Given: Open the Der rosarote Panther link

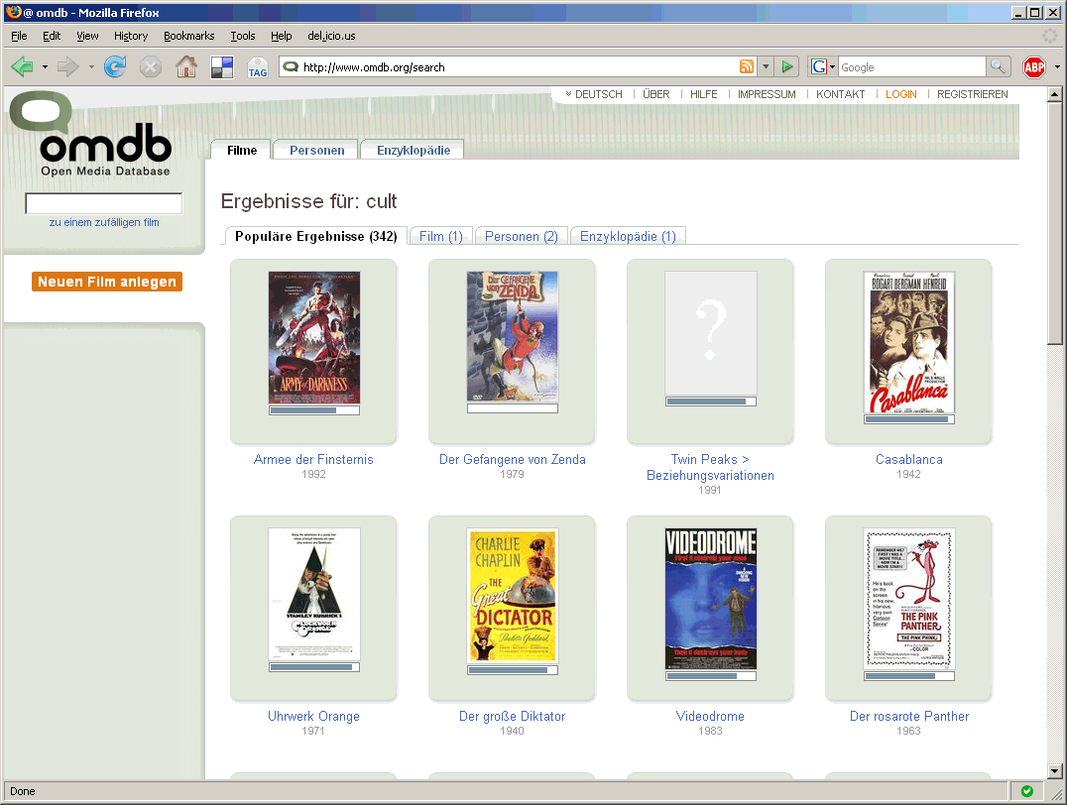Looking at the screenshot, I should [909, 716].
